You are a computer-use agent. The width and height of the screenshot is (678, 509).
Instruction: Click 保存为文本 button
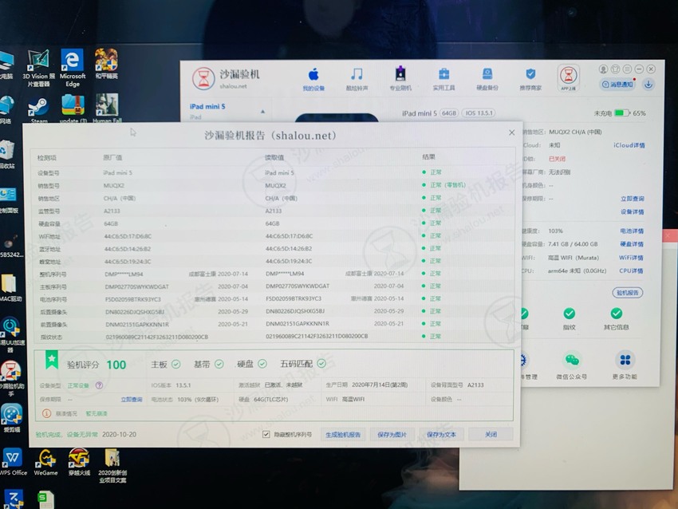point(441,435)
